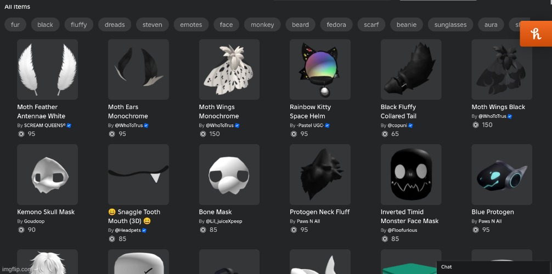Image resolution: width=552 pixels, height=274 pixels.
Task: Open creator Paws N All under Blue Protogen
Action: (490, 221)
